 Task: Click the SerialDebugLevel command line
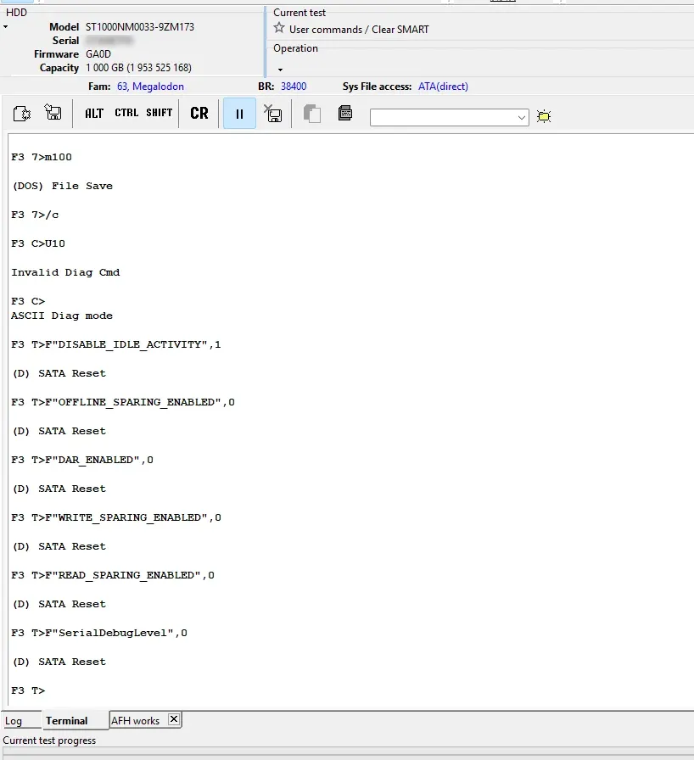(x=99, y=633)
